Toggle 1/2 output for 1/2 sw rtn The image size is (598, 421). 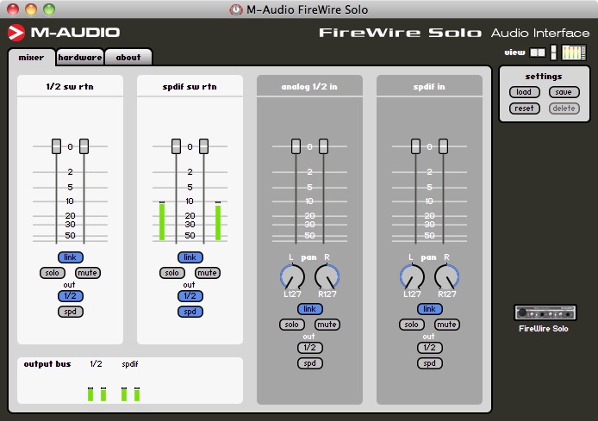pyautogui.click(x=70, y=296)
